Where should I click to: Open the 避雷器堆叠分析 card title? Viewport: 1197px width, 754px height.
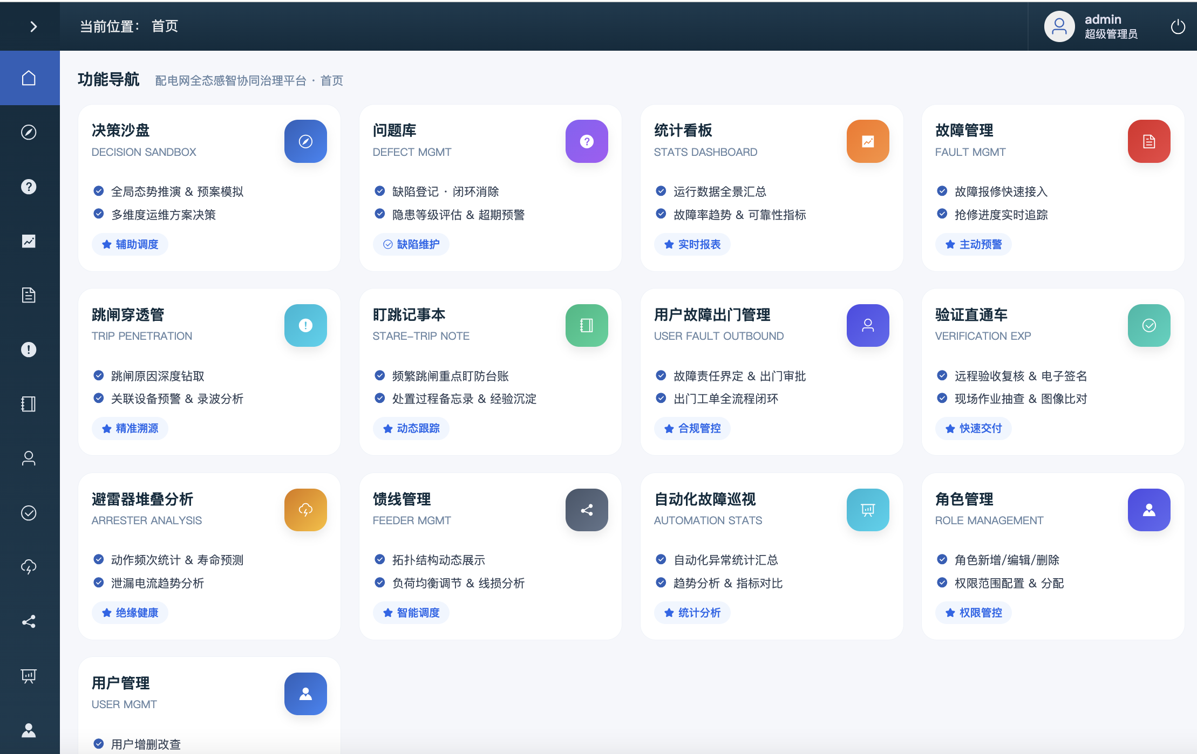[142, 499]
